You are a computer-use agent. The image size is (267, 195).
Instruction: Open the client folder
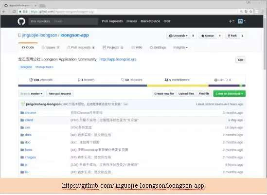pos(29,120)
